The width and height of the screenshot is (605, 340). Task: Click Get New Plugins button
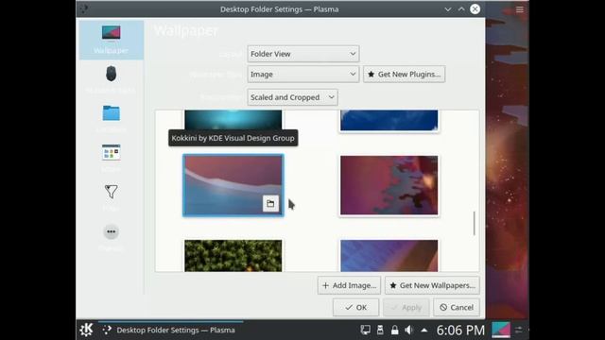pos(404,74)
